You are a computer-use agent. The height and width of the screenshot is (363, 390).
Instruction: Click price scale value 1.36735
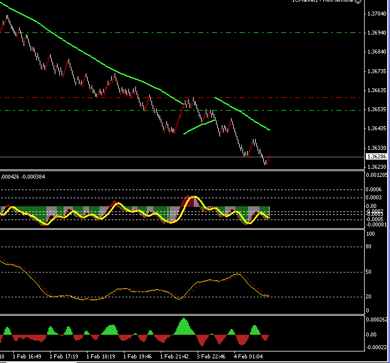pos(377,71)
